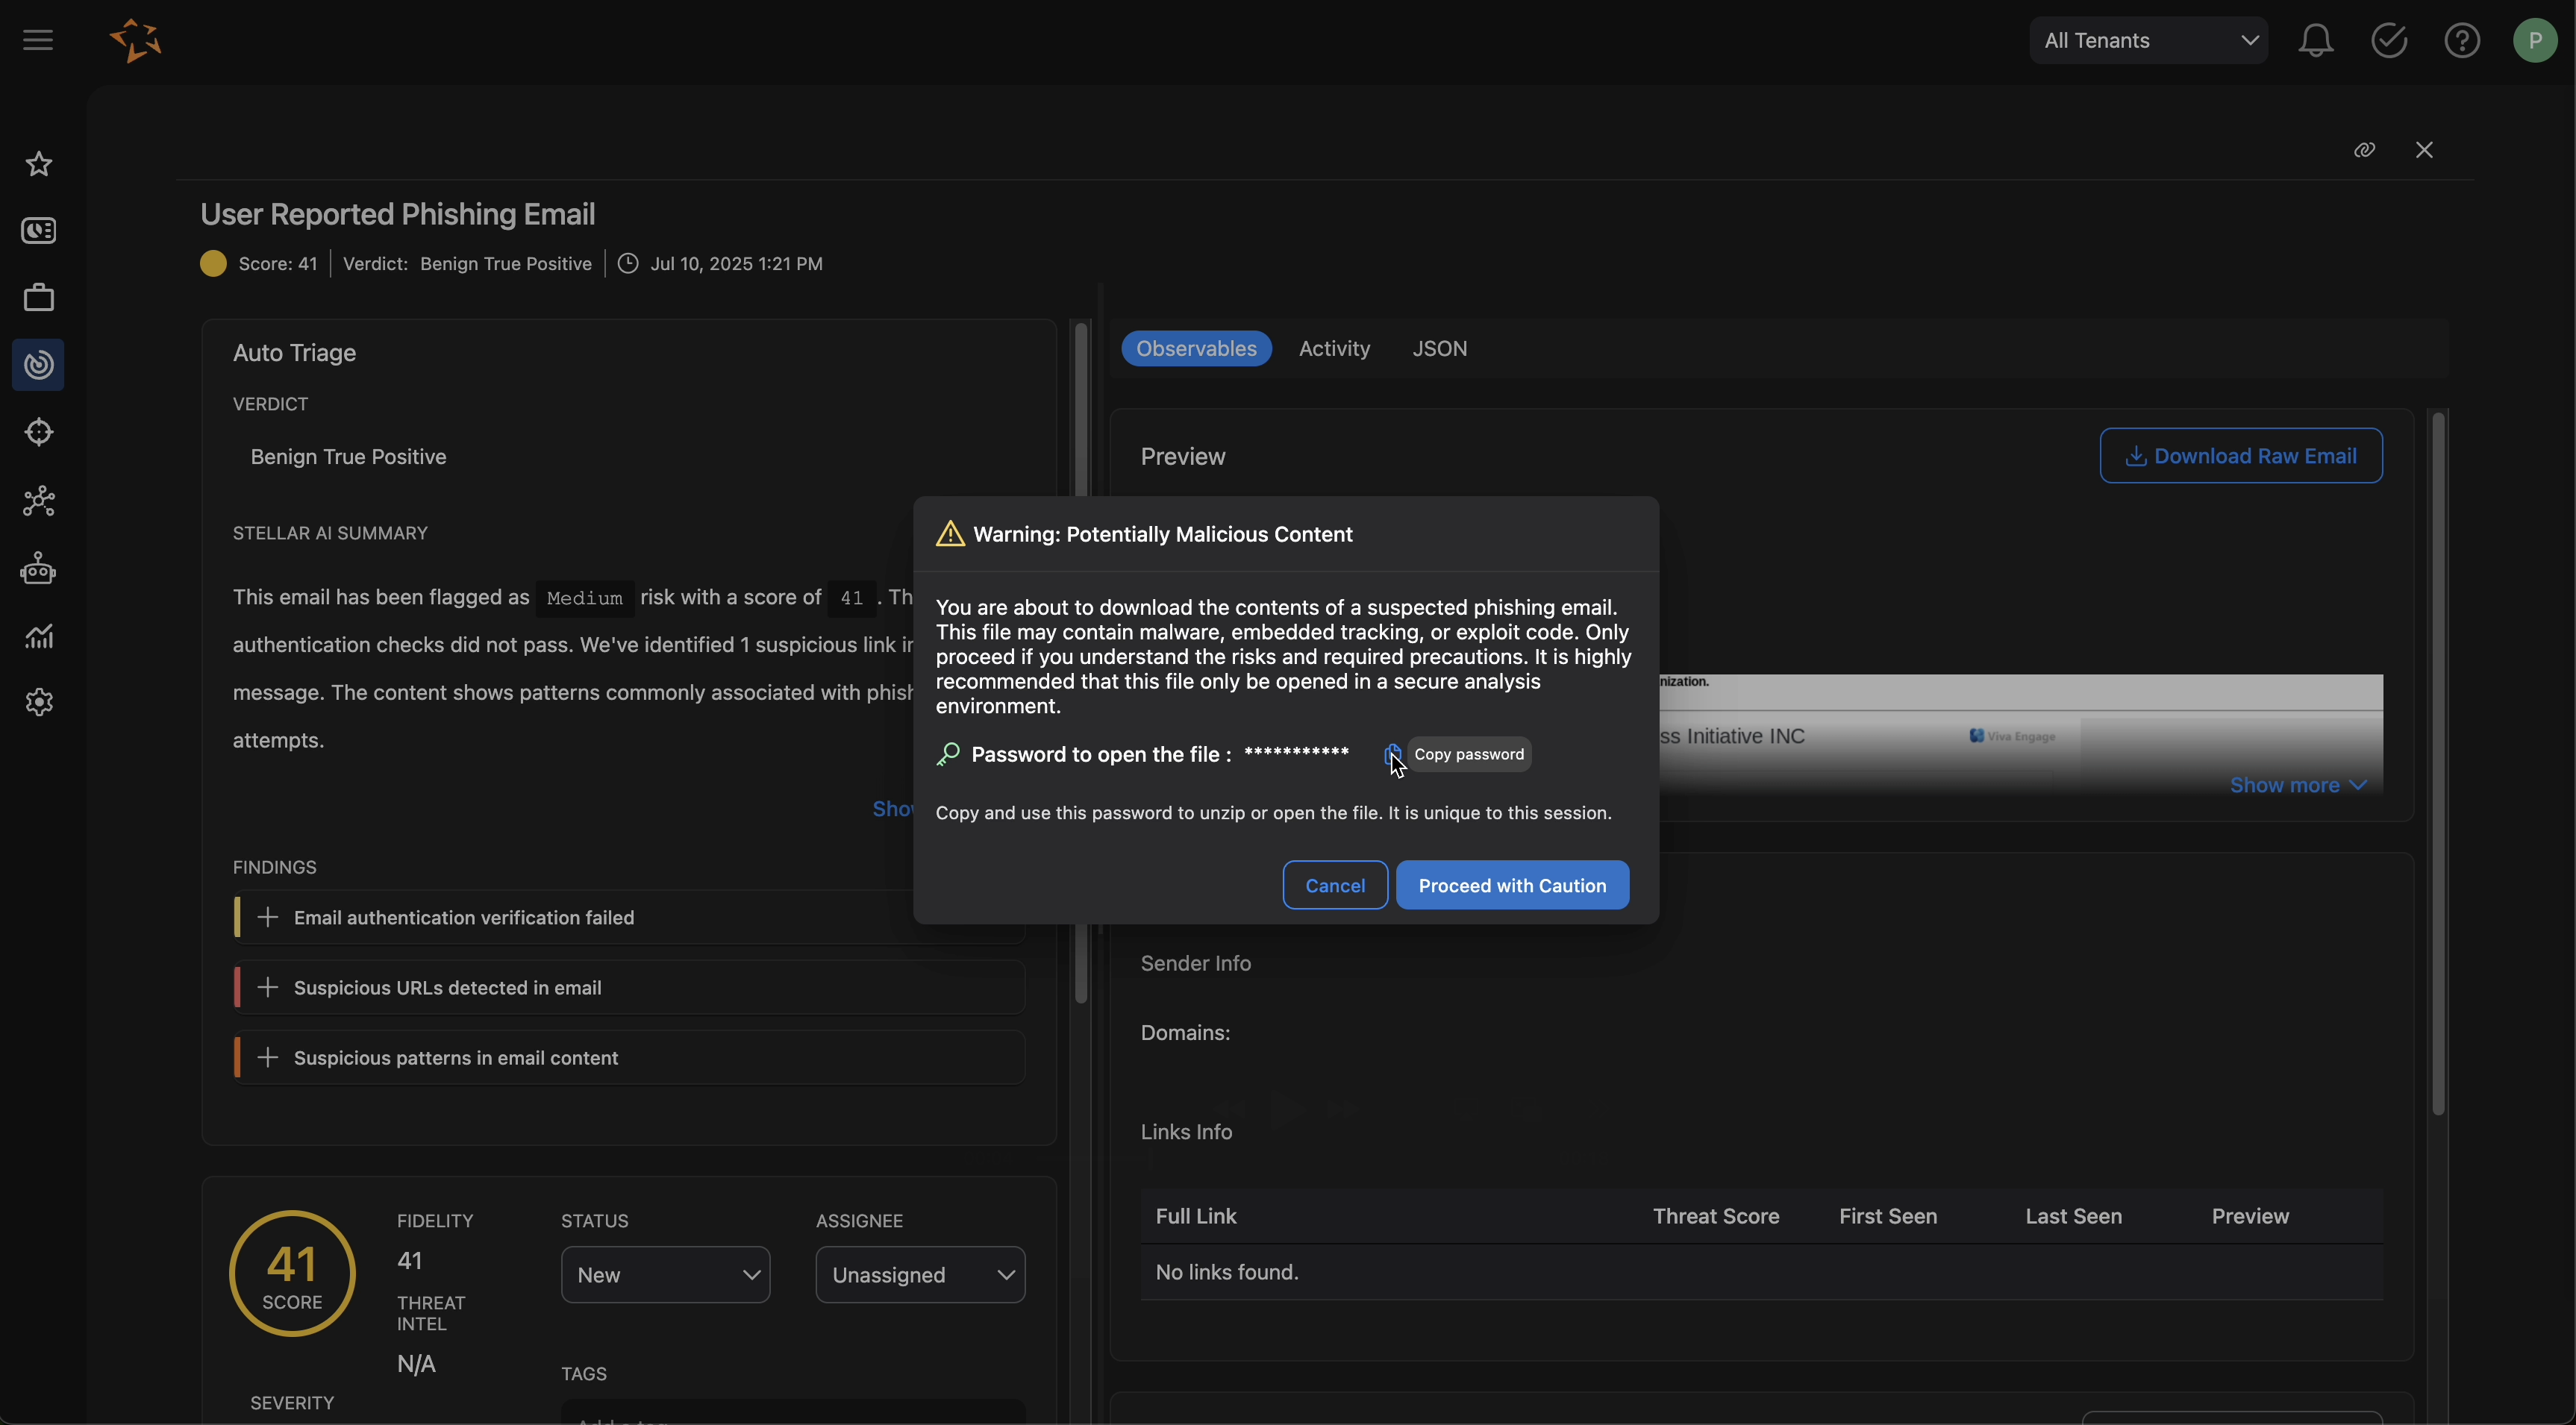Image resolution: width=2576 pixels, height=1425 pixels.
Task: Select the dashboard sidebar icon
Action: pos(38,231)
